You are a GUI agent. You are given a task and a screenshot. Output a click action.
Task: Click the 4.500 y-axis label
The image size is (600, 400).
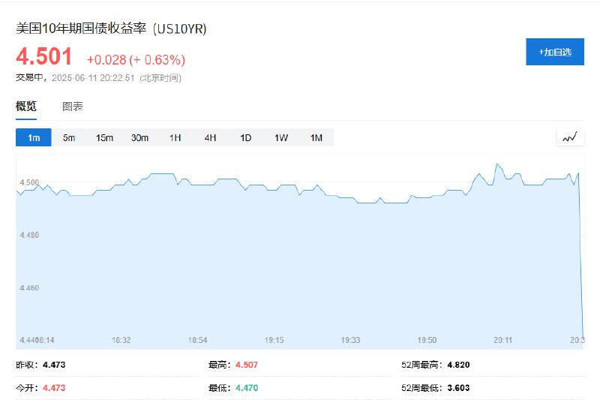pyautogui.click(x=29, y=182)
